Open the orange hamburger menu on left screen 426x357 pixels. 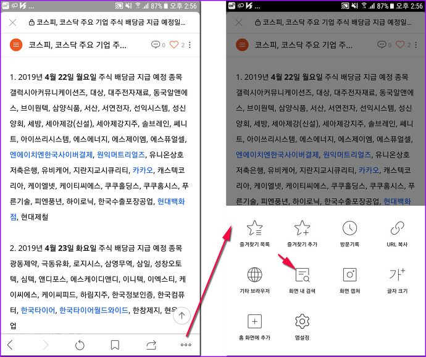pyautogui.click(x=16, y=45)
